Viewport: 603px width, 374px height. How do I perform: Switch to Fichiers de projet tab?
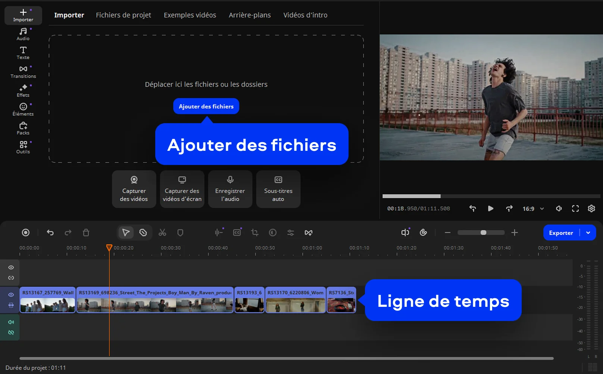coord(123,15)
